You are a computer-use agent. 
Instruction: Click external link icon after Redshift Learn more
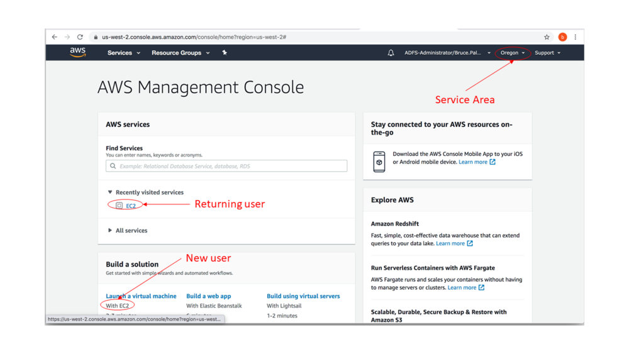click(470, 243)
